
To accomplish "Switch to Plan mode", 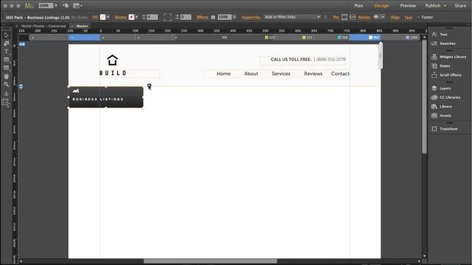I will 358,6.
